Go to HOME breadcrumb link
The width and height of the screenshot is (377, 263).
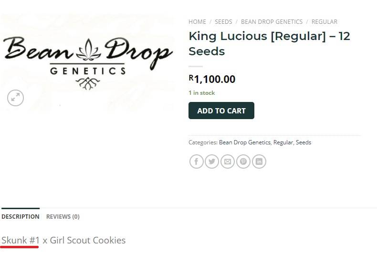tap(197, 21)
